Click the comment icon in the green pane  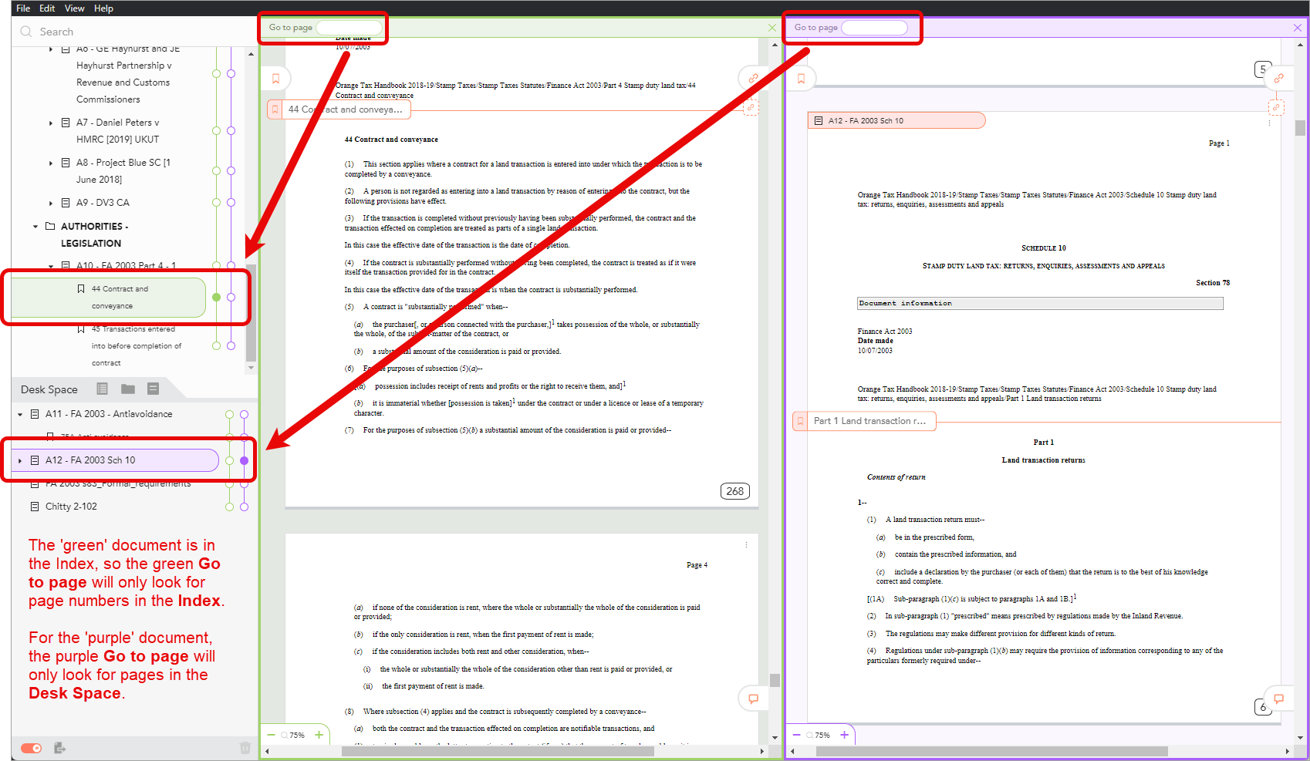coord(753,699)
